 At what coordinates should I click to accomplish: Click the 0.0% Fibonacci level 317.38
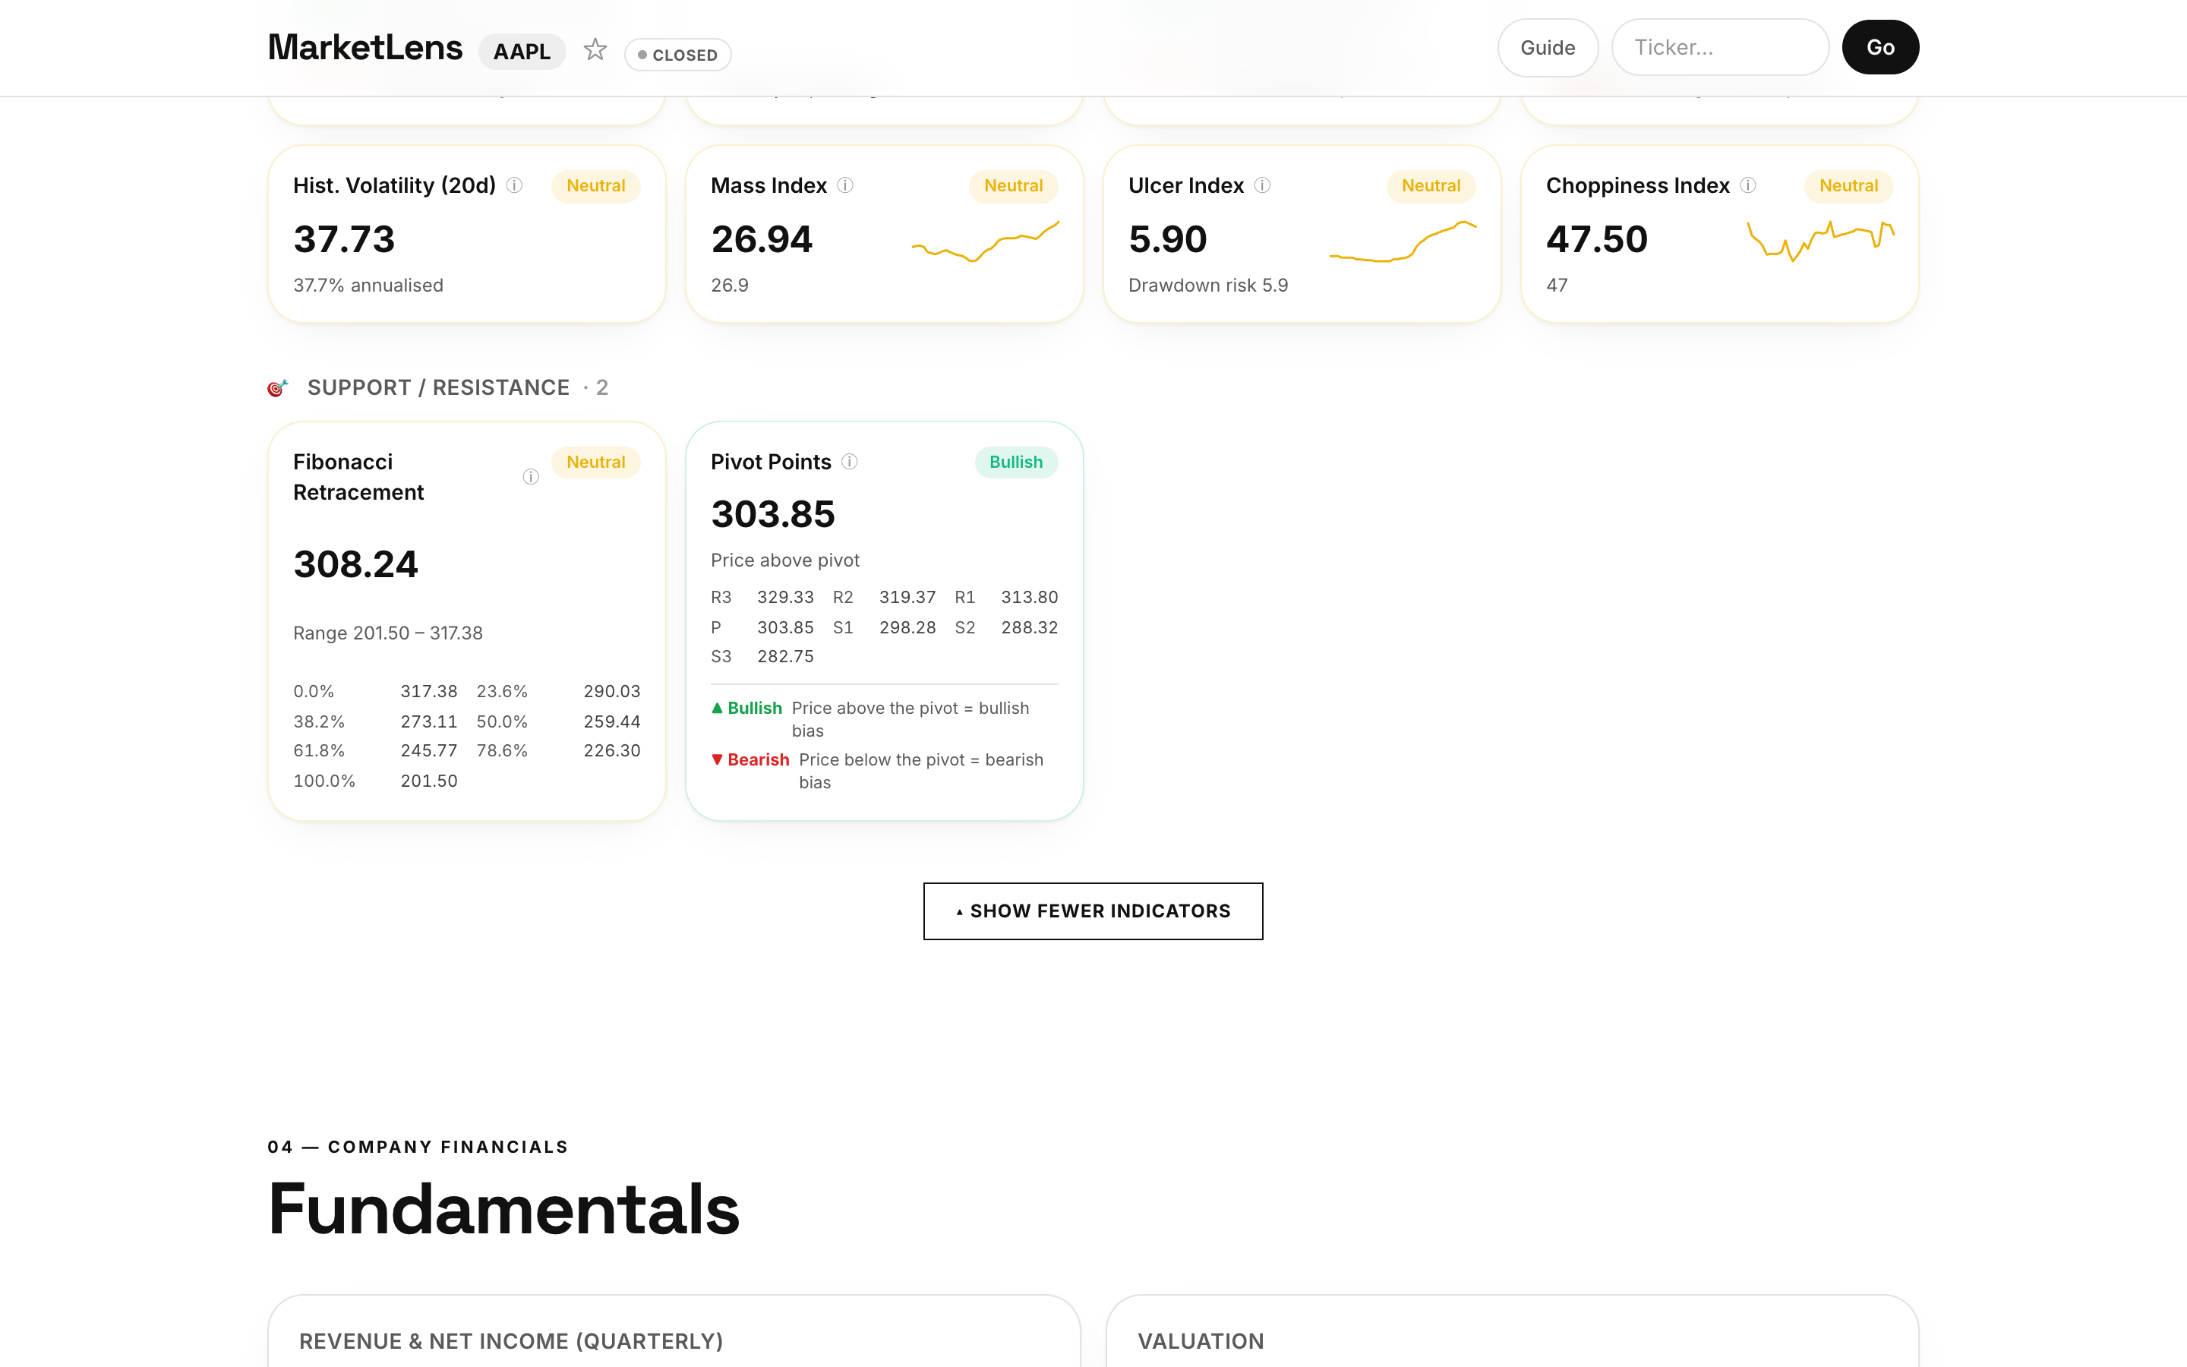(428, 692)
